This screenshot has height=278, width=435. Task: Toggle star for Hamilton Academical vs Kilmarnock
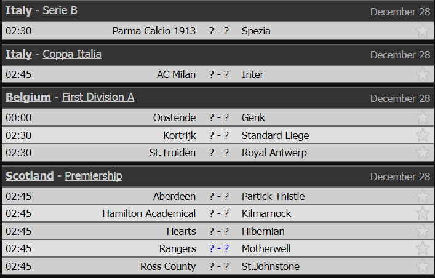(x=423, y=213)
